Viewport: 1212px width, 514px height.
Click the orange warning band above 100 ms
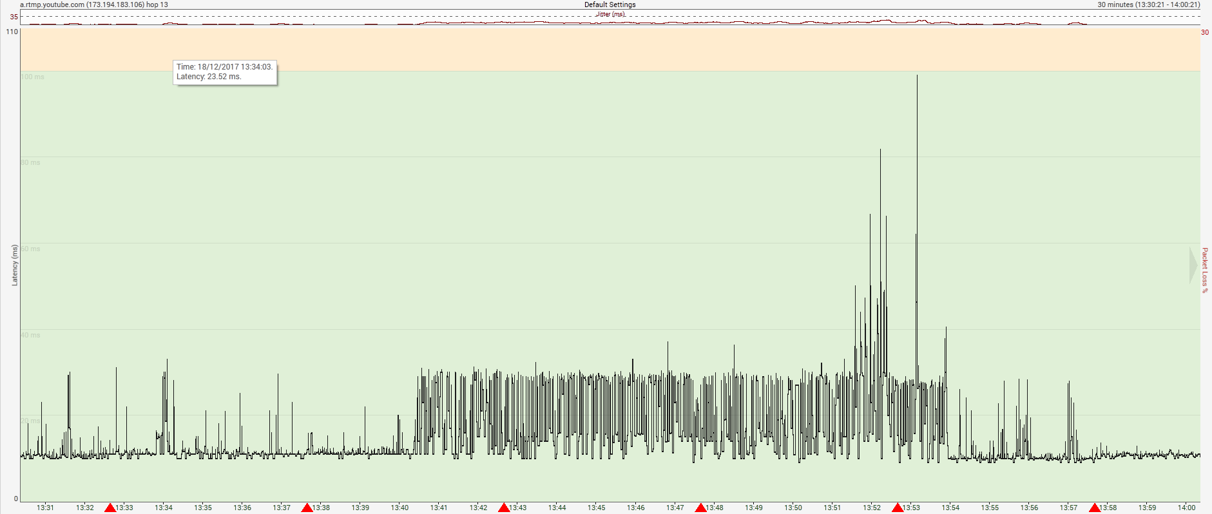coord(610,50)
